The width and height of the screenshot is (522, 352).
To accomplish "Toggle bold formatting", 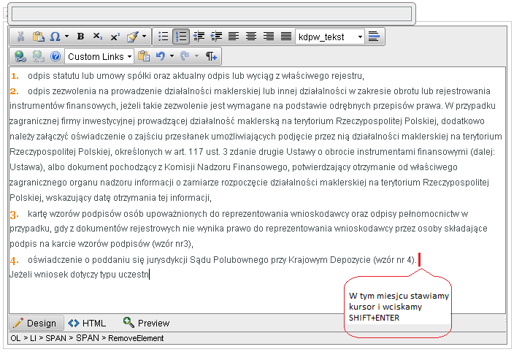I will click(x=80, y=37).
